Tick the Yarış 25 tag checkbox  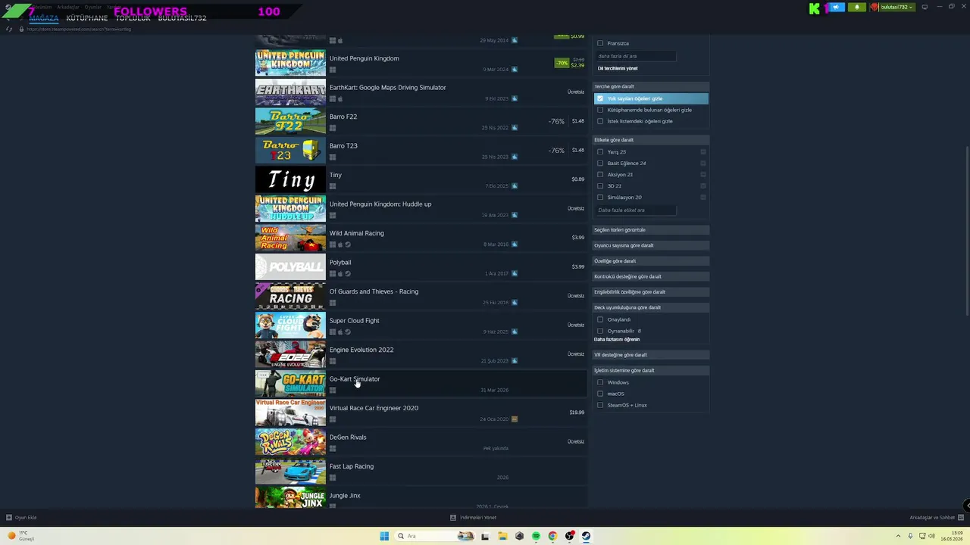(x=600, y=152)
